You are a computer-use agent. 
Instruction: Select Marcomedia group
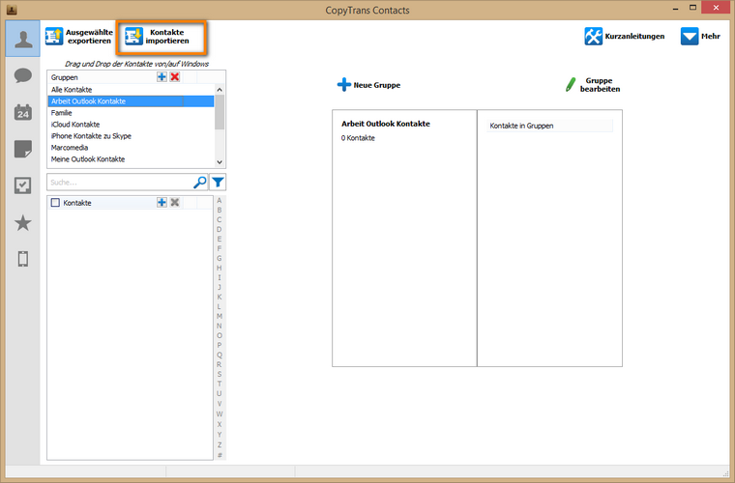131,148
